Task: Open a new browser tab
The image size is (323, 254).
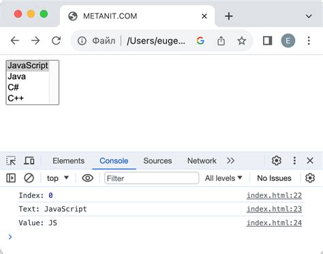Action: coord(229,16)
